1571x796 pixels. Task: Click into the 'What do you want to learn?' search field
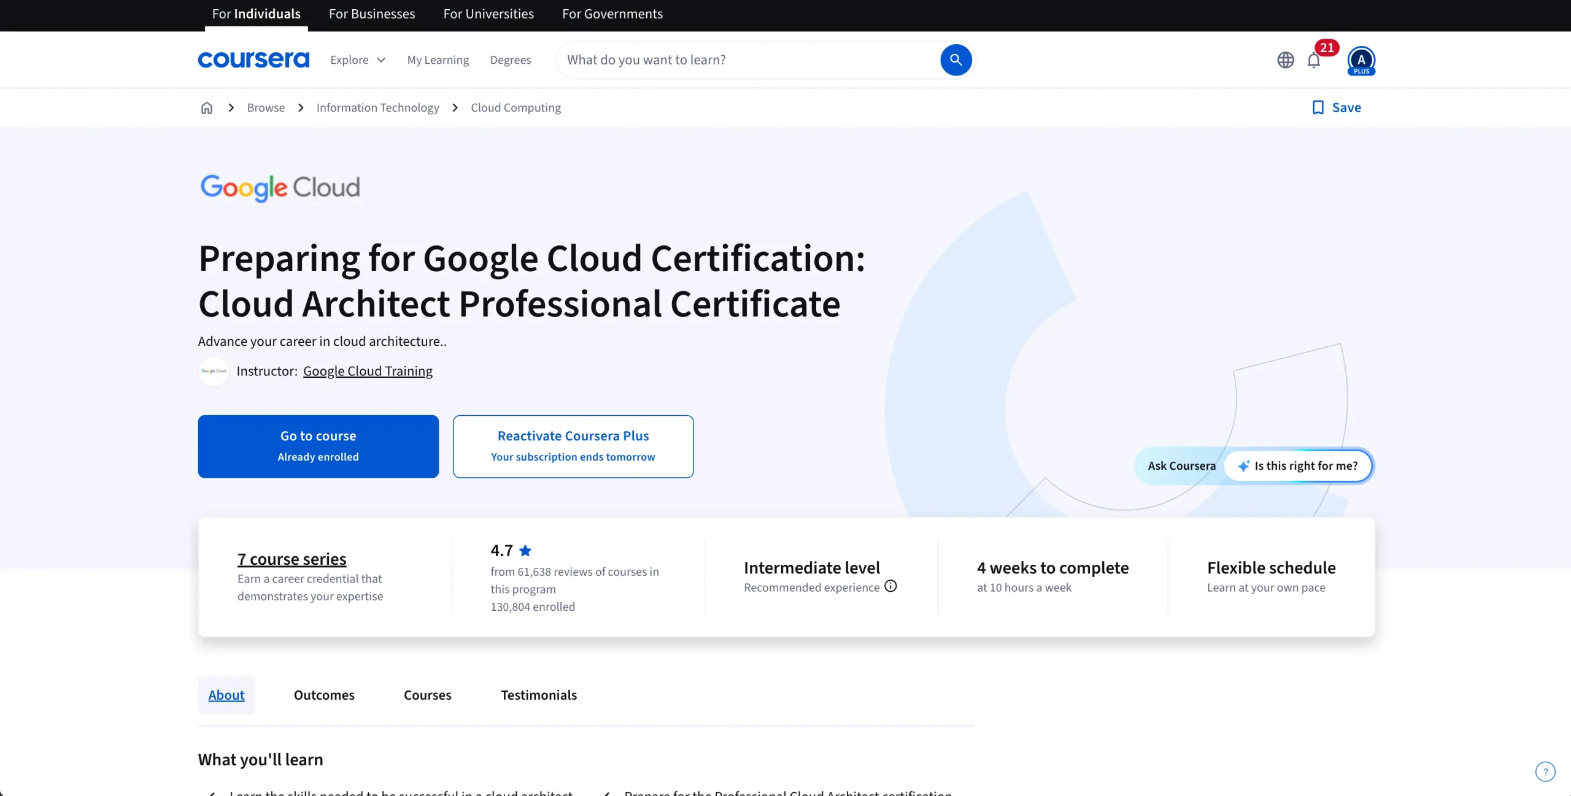tap(749, 60)
